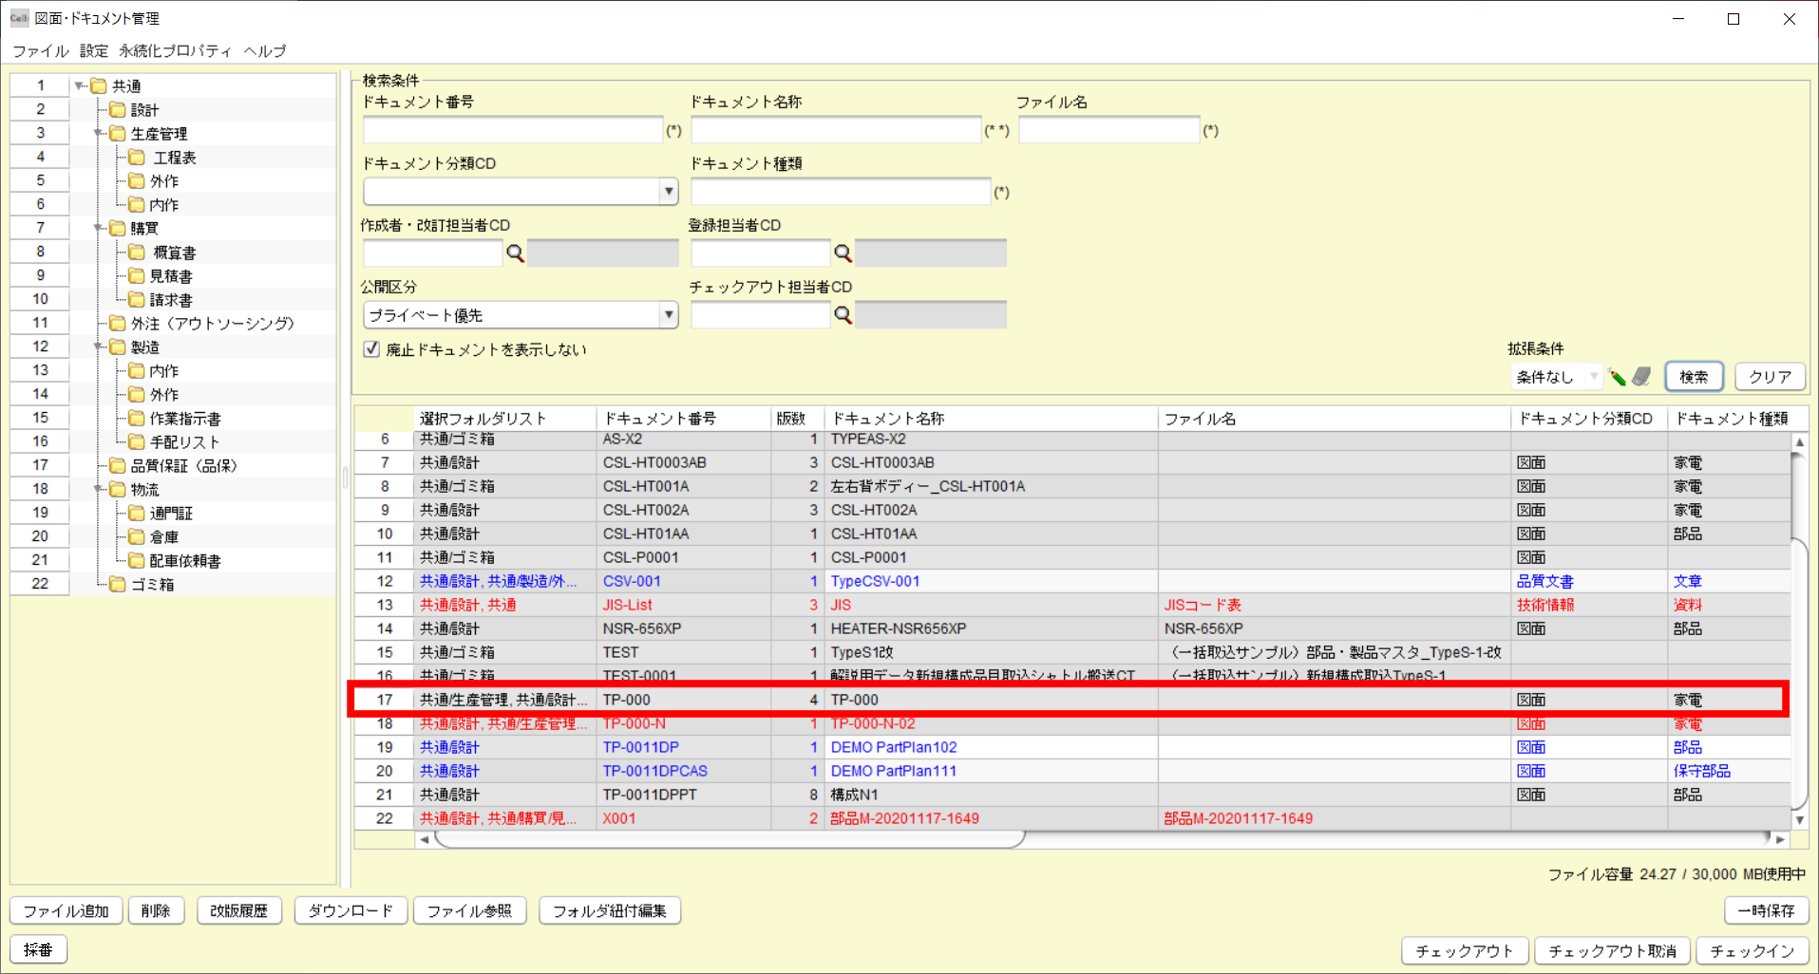This screenshot has height=974, width=1819.
Task: Click the ファイル名 search input field
Action: 1109,131
